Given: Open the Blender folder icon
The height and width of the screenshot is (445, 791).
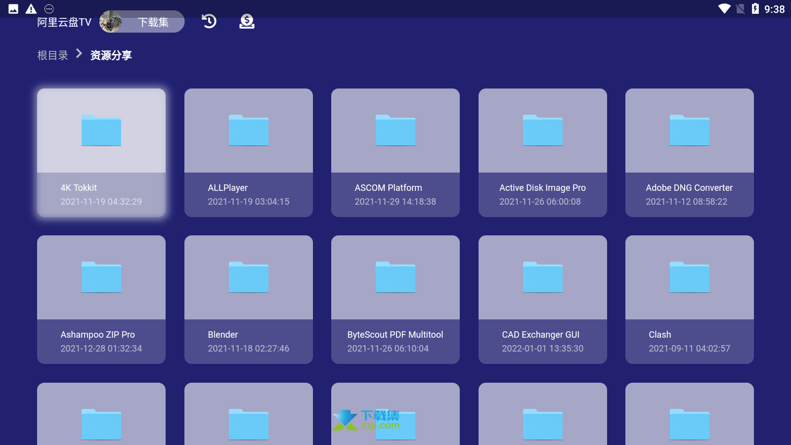Looking at the screenshot, I should (249, 277).
